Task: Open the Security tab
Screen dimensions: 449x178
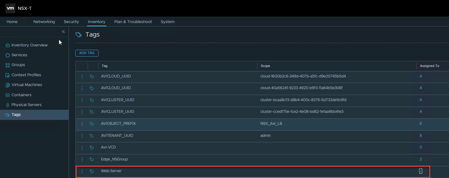Action: pyautogui.click(x=71, y=22)
